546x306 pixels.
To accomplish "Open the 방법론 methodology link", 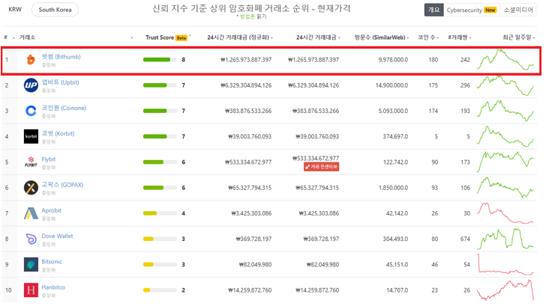I will click(x=247, y=16).
